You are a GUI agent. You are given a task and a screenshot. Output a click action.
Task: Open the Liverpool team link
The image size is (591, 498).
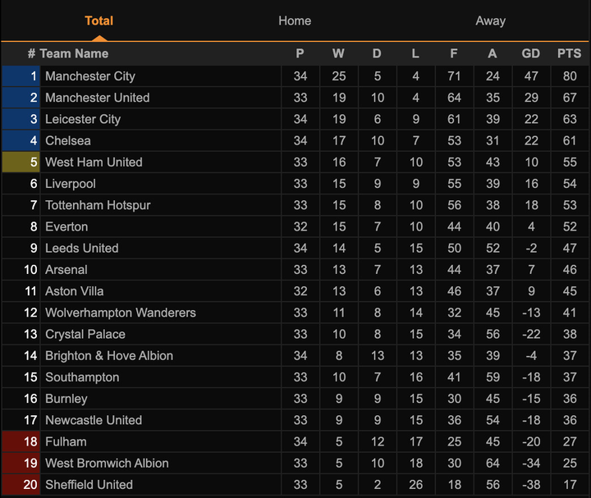(x=71, y=184)
